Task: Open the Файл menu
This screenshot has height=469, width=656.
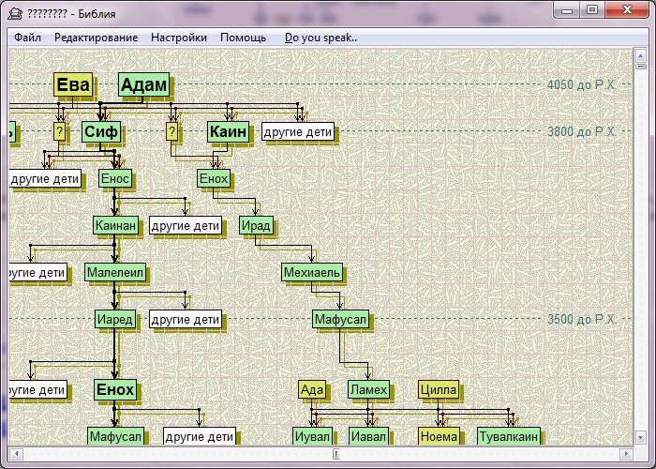Action: point(27,38)
